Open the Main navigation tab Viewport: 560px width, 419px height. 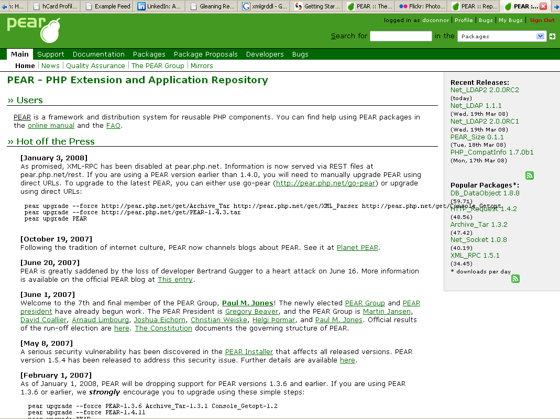point(19,54)
